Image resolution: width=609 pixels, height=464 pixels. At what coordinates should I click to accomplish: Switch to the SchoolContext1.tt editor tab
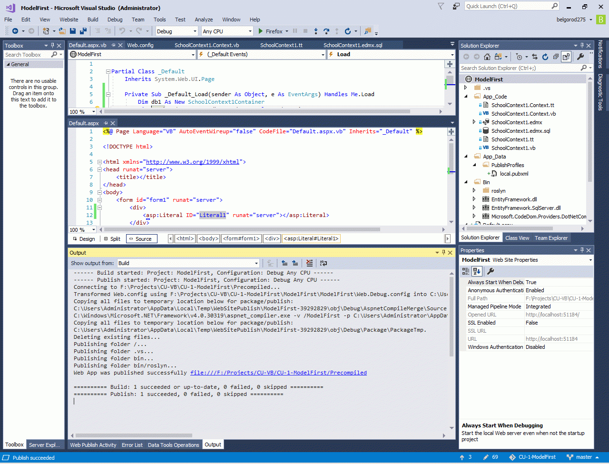point(281,45)
